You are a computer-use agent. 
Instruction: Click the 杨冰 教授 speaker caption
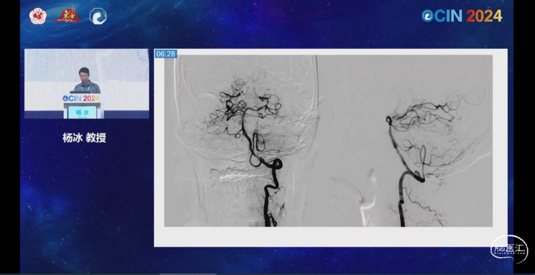pos(84,138)
